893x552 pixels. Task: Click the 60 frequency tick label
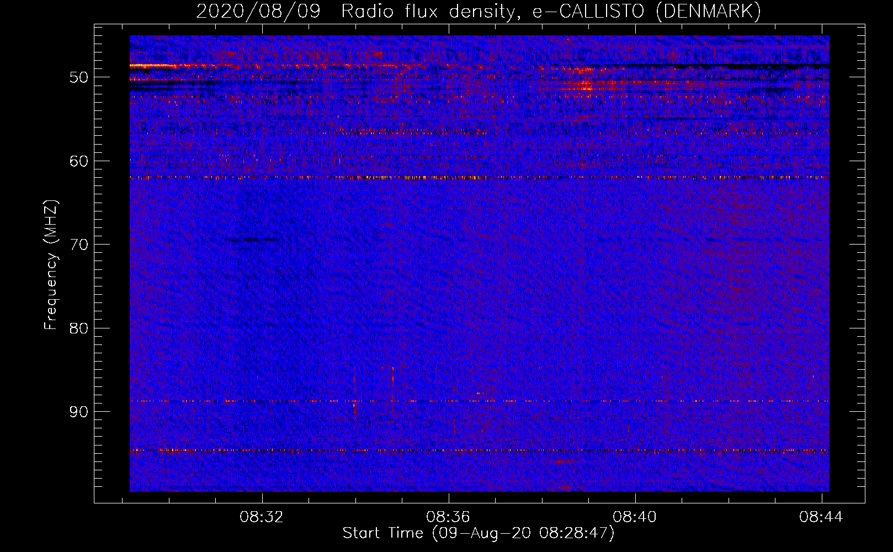click(78, 161)
